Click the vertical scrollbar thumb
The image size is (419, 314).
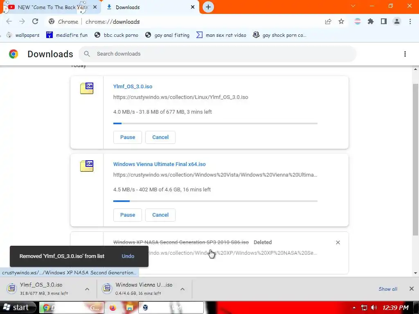click(416, 160)
